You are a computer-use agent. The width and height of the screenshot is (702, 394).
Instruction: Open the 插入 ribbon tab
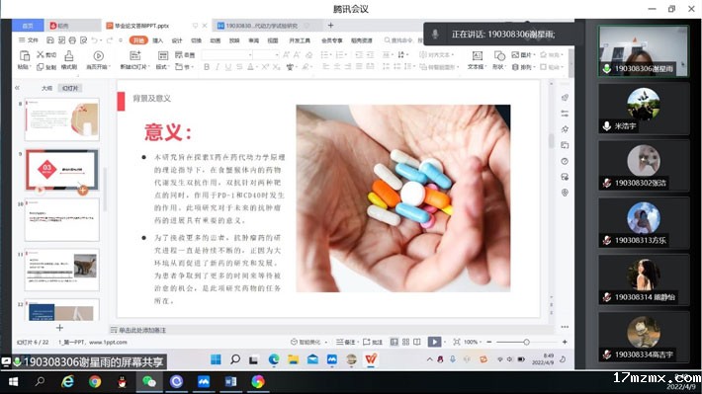(157, 40)
